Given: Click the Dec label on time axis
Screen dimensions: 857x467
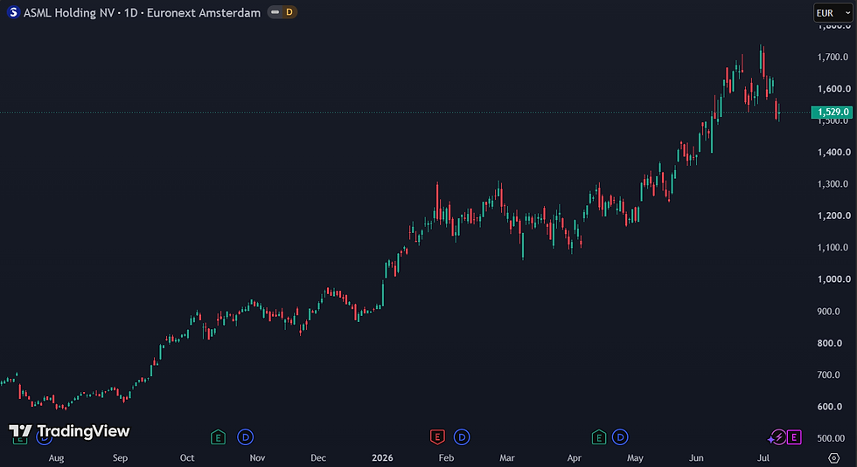Looking at the screenshot, I should click(x=318, y=457).
